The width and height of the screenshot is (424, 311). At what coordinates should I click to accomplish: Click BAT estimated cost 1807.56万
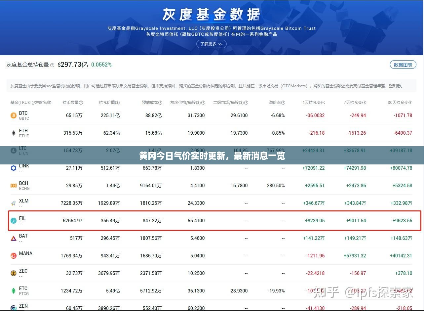tap(151, 238)
